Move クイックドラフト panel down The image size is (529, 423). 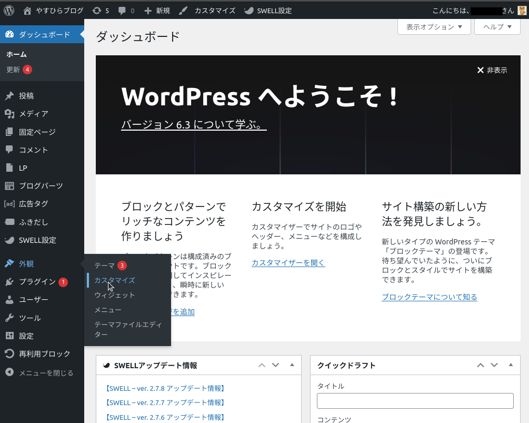[494, 365]
